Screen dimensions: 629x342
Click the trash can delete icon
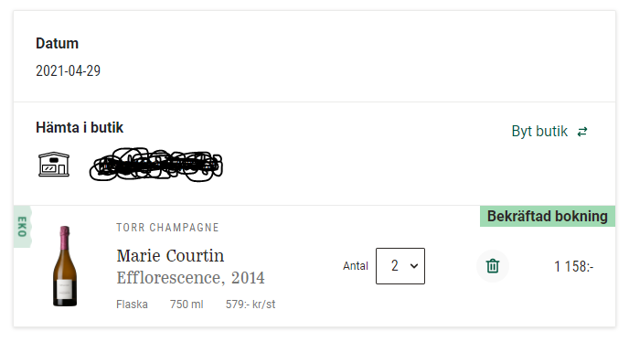coord(493,266)
